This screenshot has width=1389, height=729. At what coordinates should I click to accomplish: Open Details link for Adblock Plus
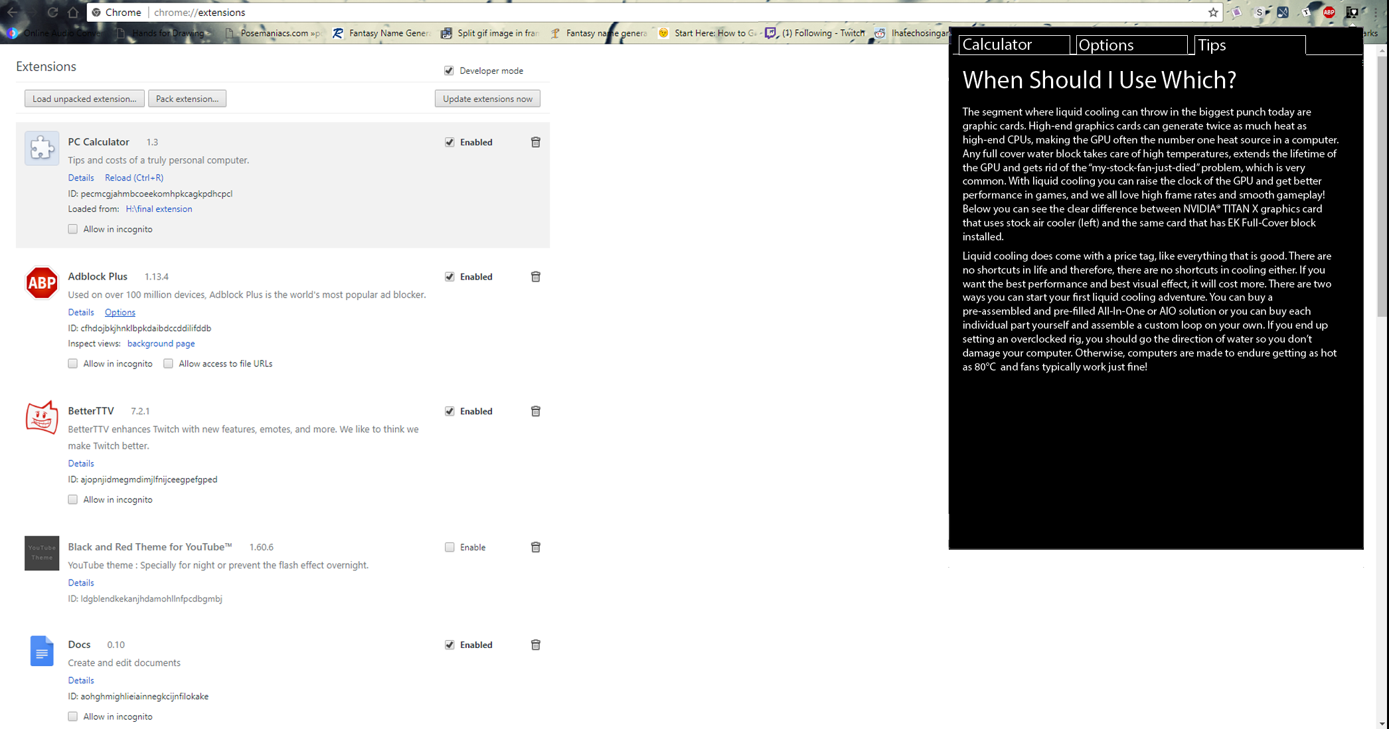81,312
